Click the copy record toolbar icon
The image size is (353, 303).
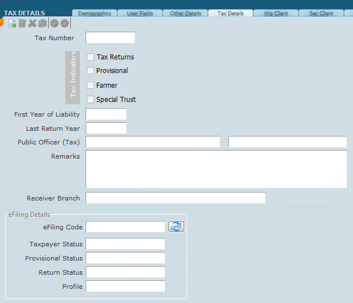42,23
